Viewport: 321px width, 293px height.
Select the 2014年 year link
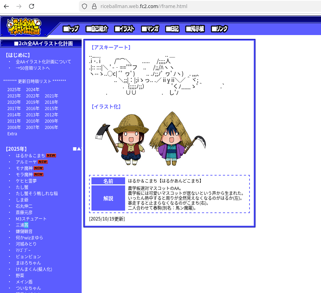click(14, 115)
